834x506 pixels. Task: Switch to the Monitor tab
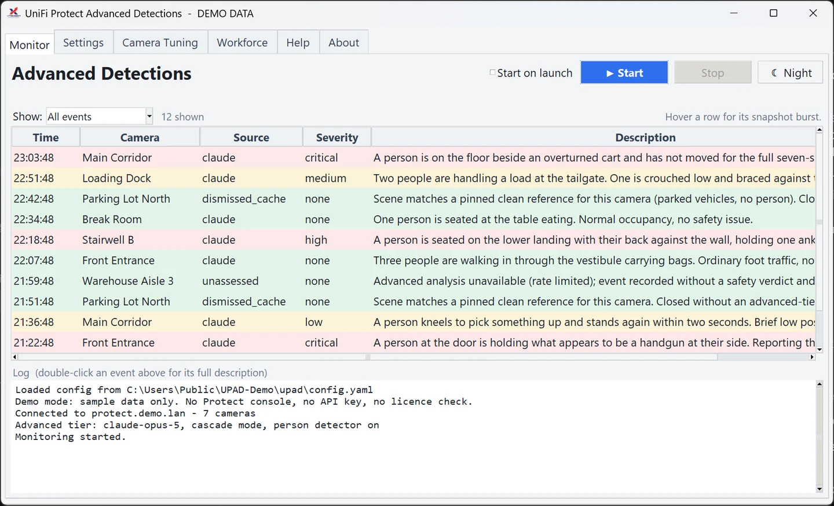30,45
